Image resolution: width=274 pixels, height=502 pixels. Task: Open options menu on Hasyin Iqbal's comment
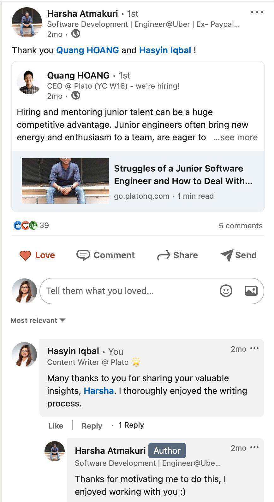click(x=254, y=348)
